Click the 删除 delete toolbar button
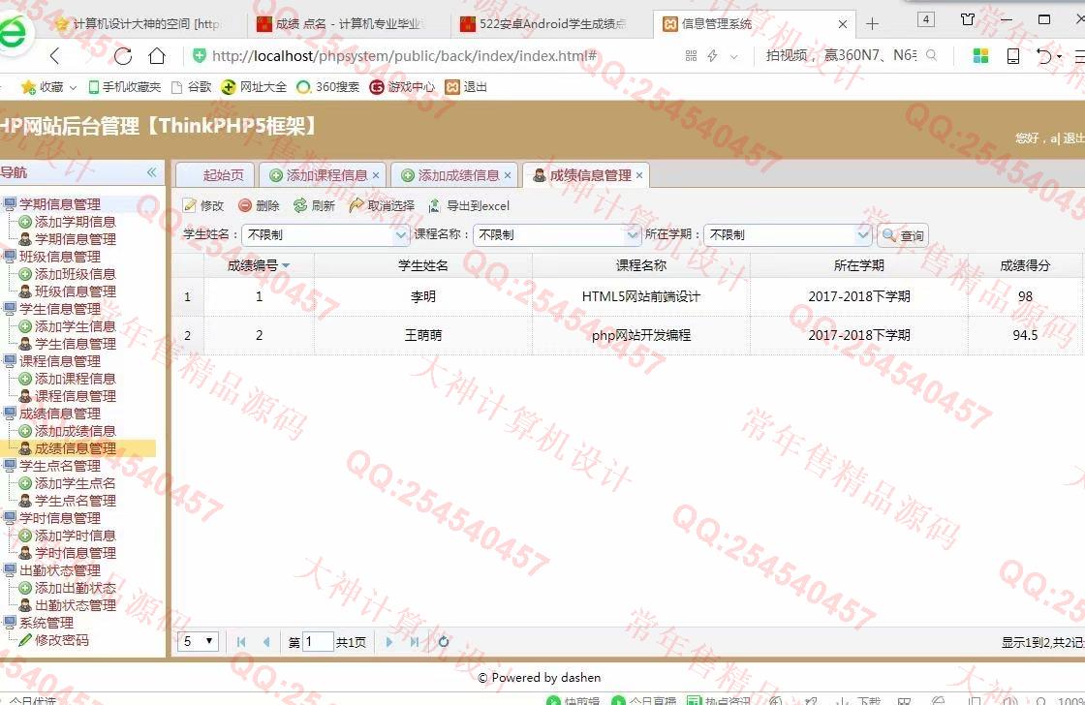This screenshot has width=1085, height=705. (258, 205)
